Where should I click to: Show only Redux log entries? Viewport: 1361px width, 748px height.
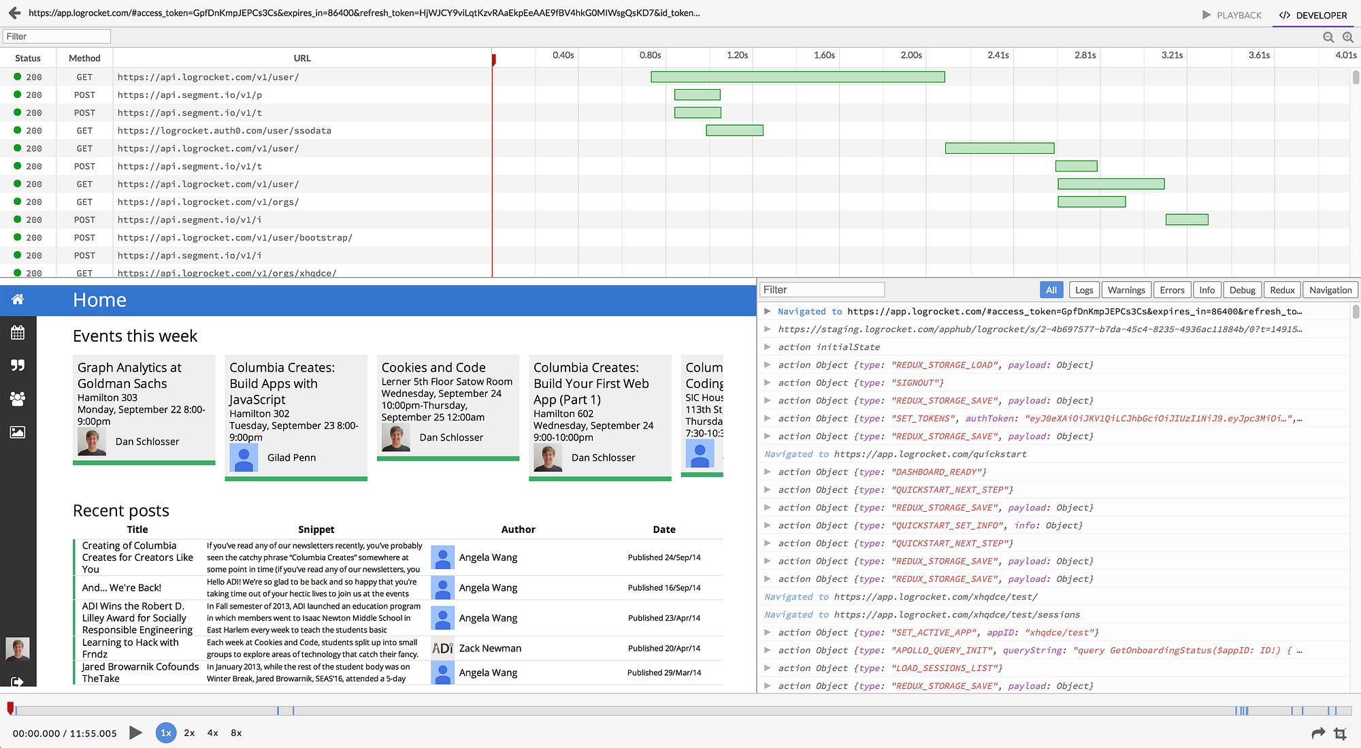click(1282, 290)
